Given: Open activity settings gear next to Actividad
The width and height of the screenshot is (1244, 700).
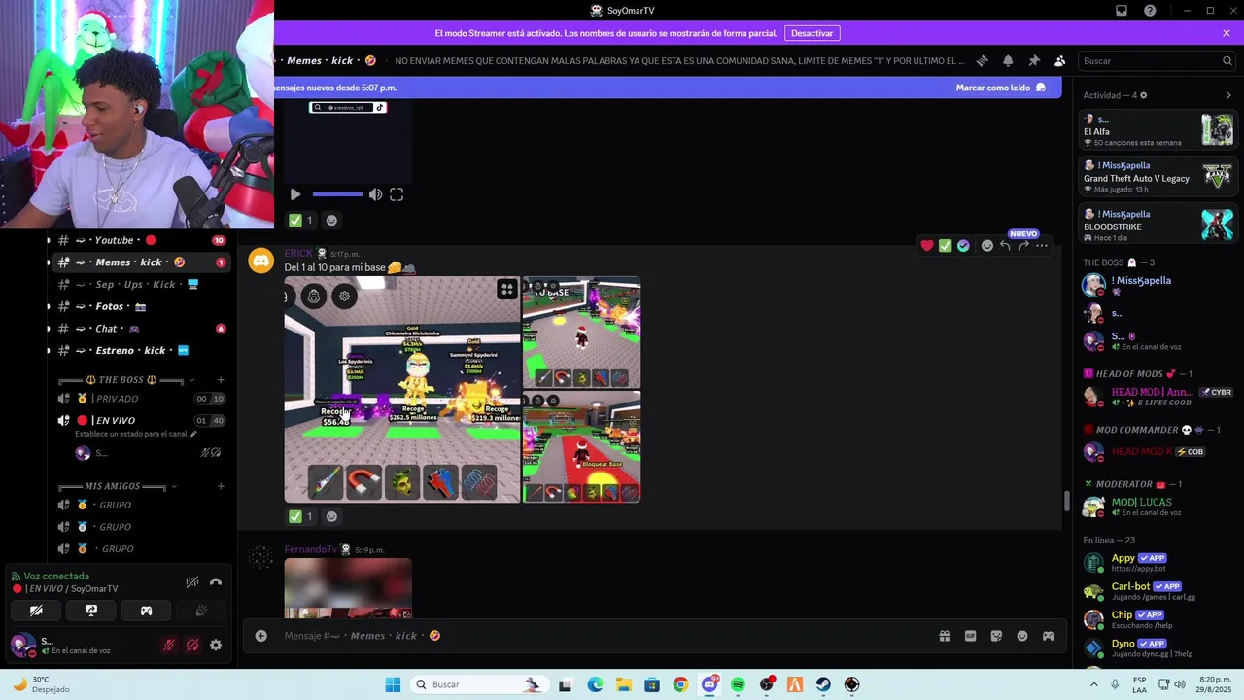Looking at the screenshot, I should 1143,95.
